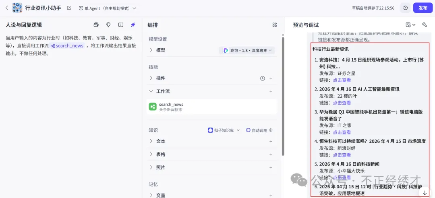Screen dimensions: 435x198
Task: Go back using the top-left arrow
Action: (x=7, y=8)
